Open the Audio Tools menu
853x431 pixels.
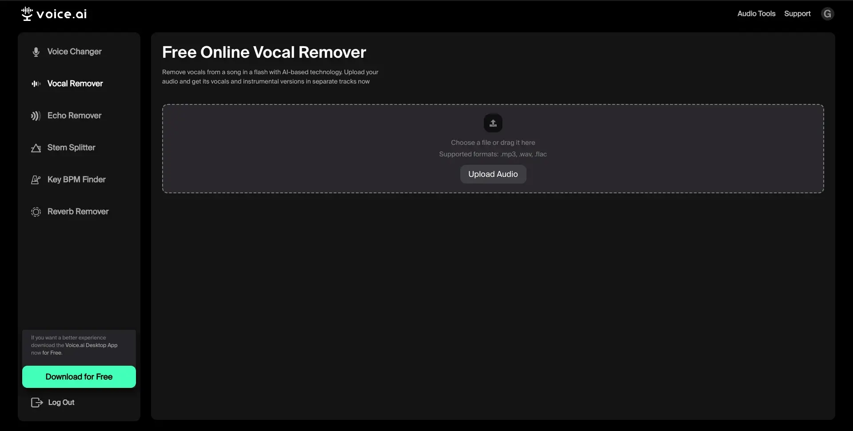(x=756, y=14)
